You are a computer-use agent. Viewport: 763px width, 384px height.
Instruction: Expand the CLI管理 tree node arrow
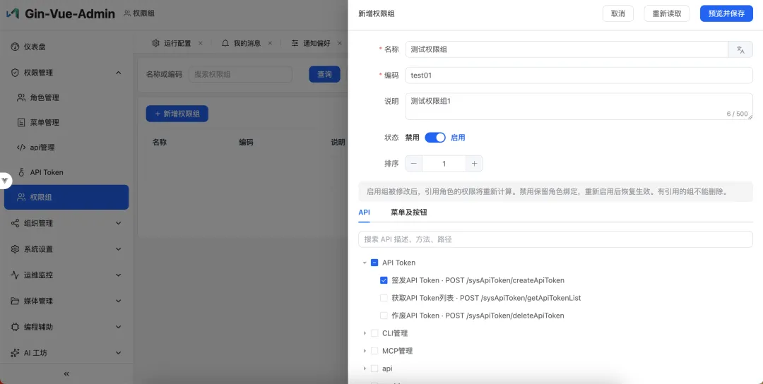point(365,333)
